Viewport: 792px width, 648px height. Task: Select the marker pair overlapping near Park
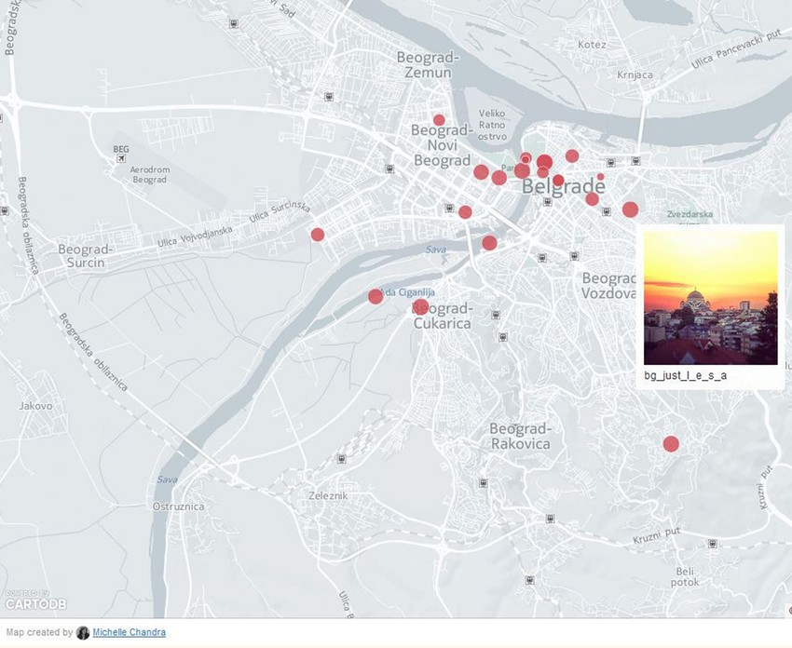pyautogui.click(x=525, y=158)
